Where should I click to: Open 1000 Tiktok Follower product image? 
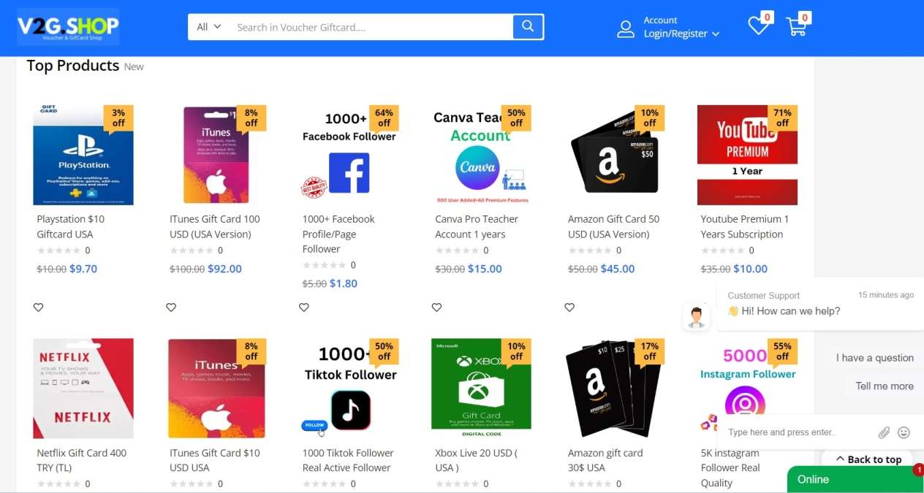349,389
